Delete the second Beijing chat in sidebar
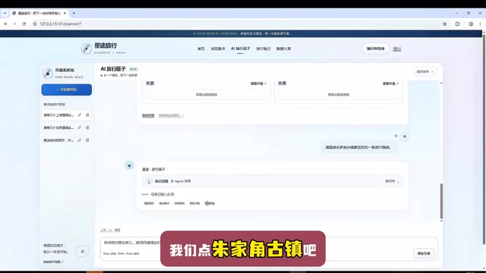The image size is (486, 273). click(x=87, y=127)
